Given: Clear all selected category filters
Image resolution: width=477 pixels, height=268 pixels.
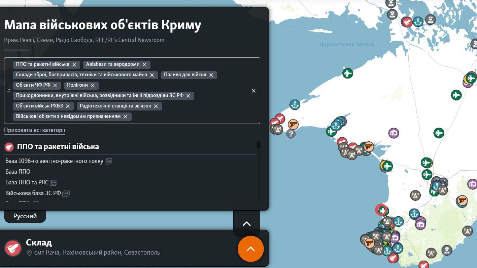Looking at the screenshot, I should (254, 91).
